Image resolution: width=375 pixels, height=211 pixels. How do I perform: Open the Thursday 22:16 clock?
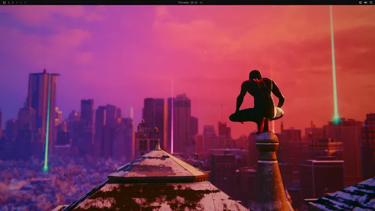click(187, 2)
